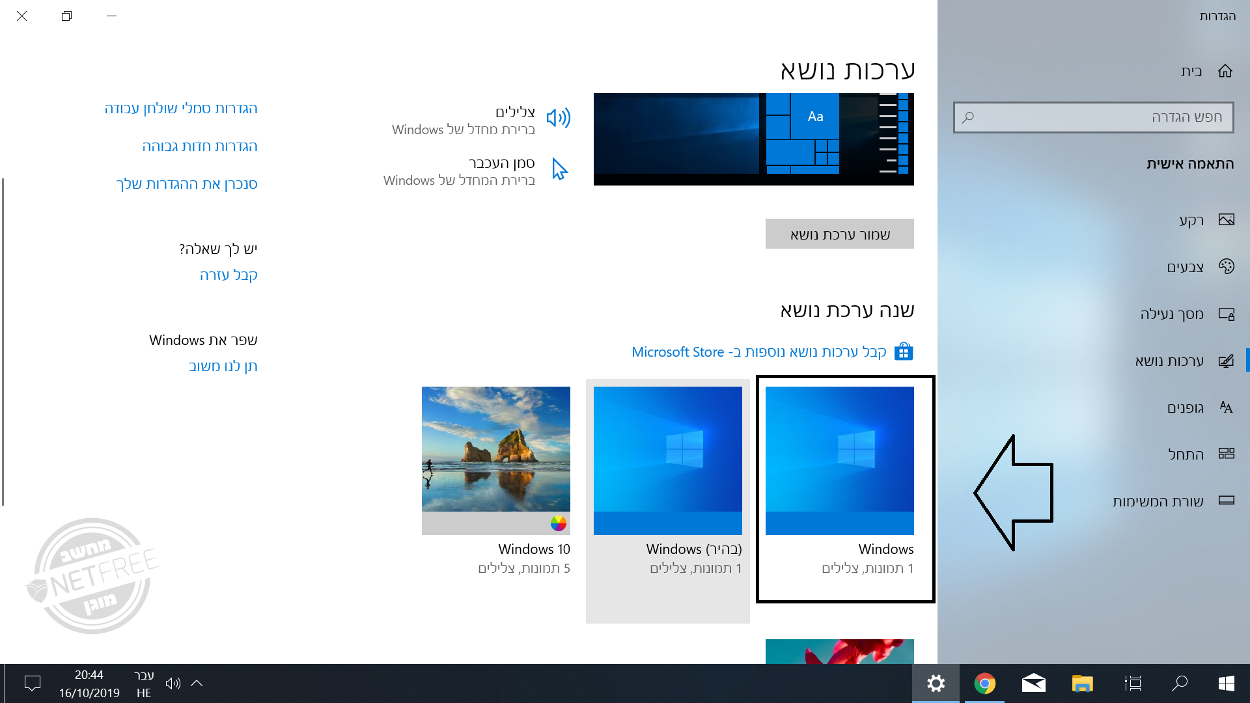Click Save theme (שמור ערכת נושא) button
This screenshot has width=1250, height=703.
839,234
